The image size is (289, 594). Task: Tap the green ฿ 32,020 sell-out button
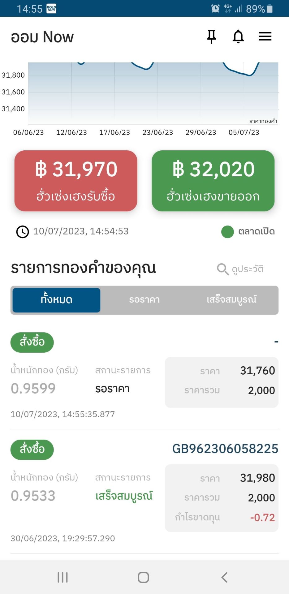click(x=213, y=181)
